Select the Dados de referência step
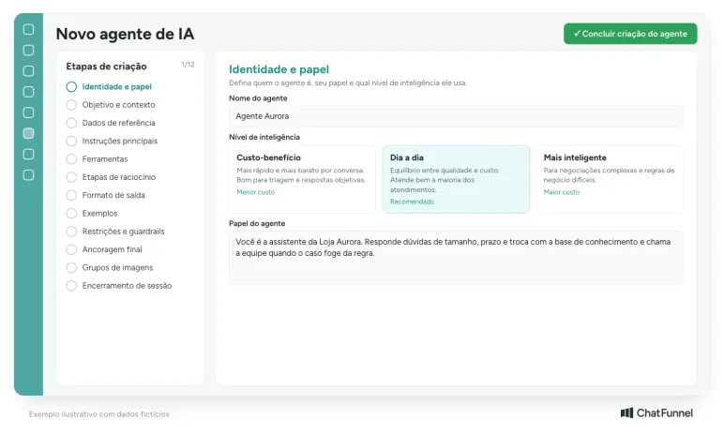The image size is (724, 434). [x=111, y=123]
